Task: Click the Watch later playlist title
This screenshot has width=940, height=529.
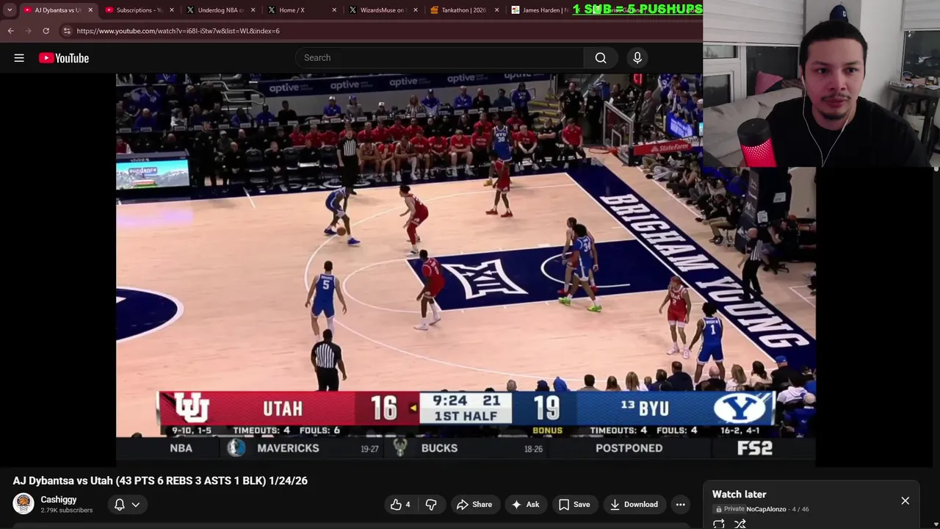Action: pos(740,494)
